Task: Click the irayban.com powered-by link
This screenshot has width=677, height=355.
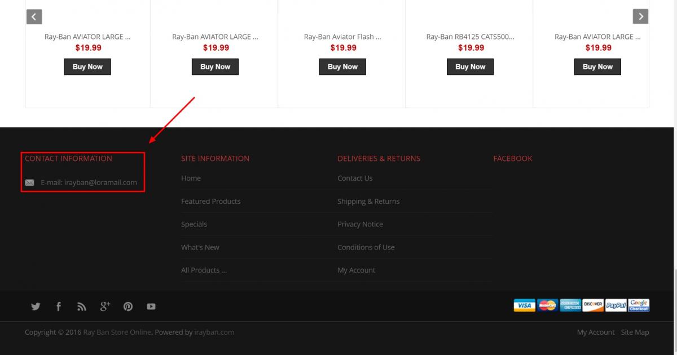Action: 214,332
